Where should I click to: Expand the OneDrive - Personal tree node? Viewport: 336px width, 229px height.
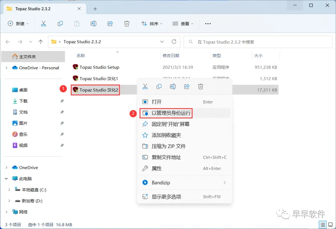(7, 68)
